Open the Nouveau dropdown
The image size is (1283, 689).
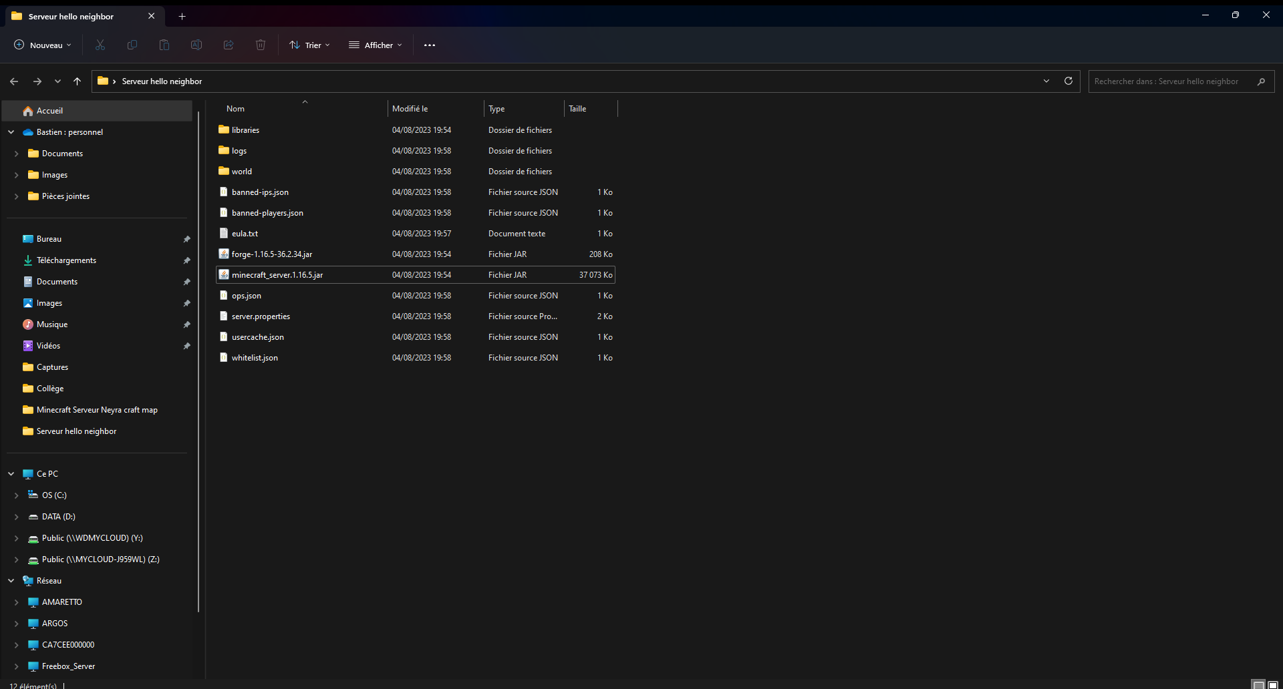click(43, 45)
